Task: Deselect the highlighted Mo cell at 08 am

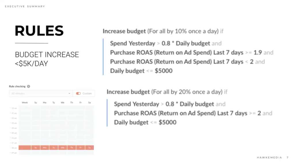Action: pyautogui.click(x=45, y=148)
